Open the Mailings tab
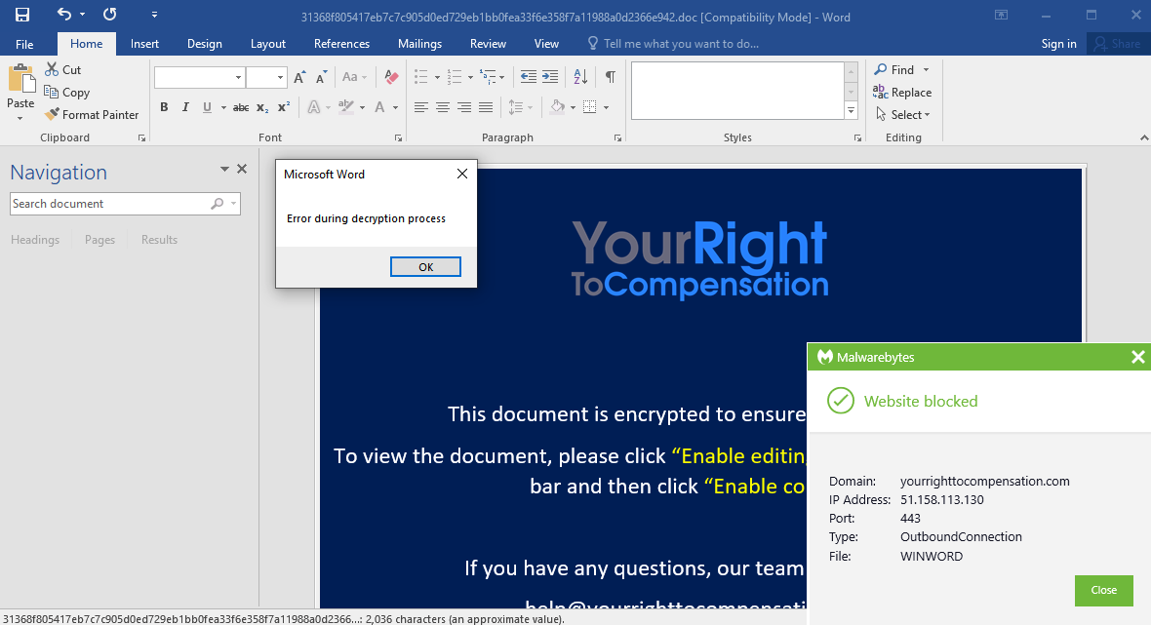The image size is (1151, 625). pos(419,44)
